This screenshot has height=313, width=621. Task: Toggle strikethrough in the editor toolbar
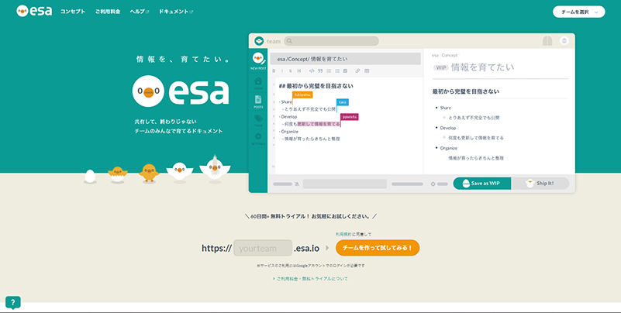[x=290, y=71]
